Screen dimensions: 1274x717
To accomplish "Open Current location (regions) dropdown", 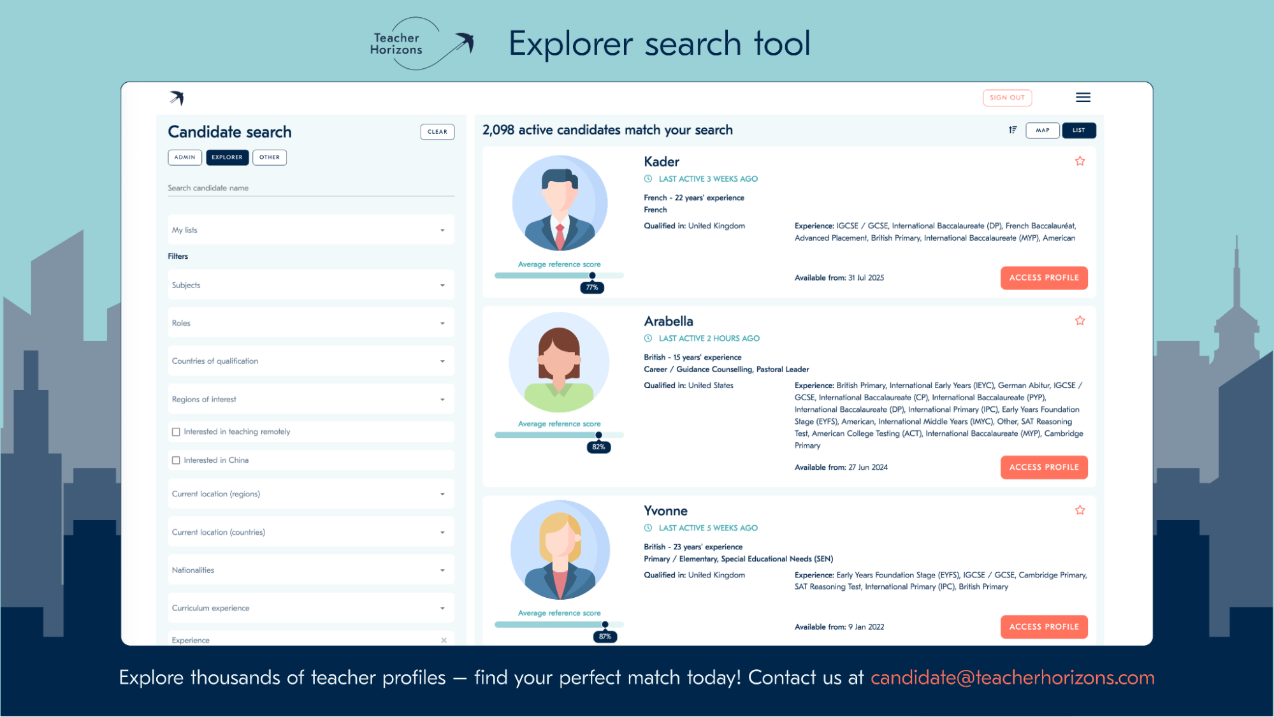I will pos(311,494).
